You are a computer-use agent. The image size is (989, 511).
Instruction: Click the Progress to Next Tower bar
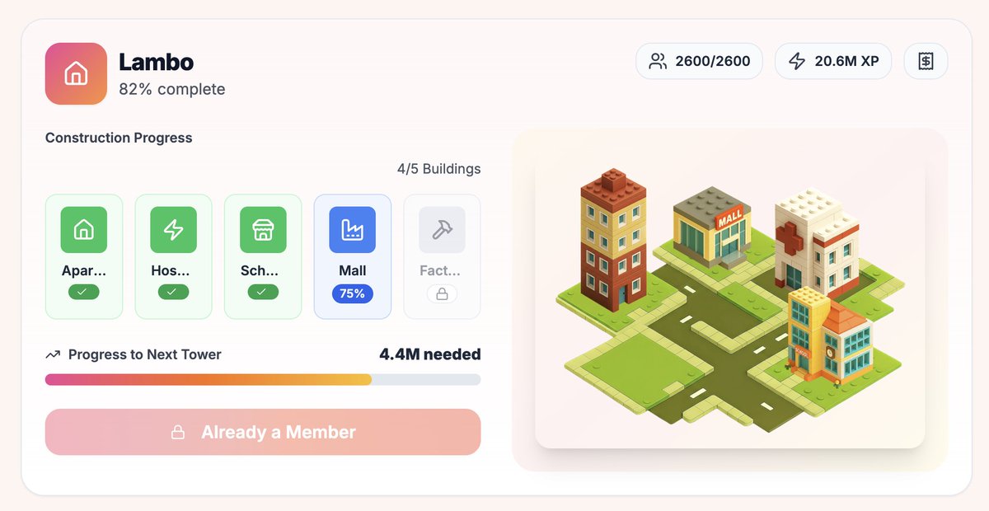click(x=263, y=379)
